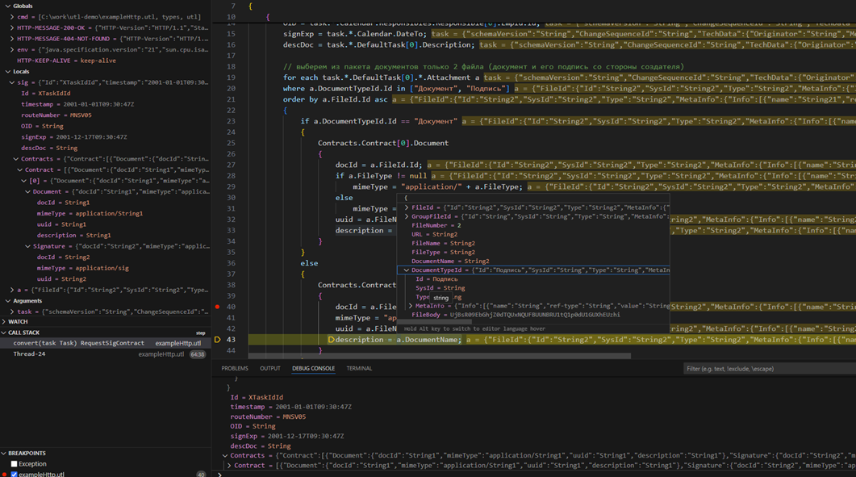Image resolution: width=856 pixels, height=477 pixels.
Task: Click SysId = String in hover popup
Action: 441,288
